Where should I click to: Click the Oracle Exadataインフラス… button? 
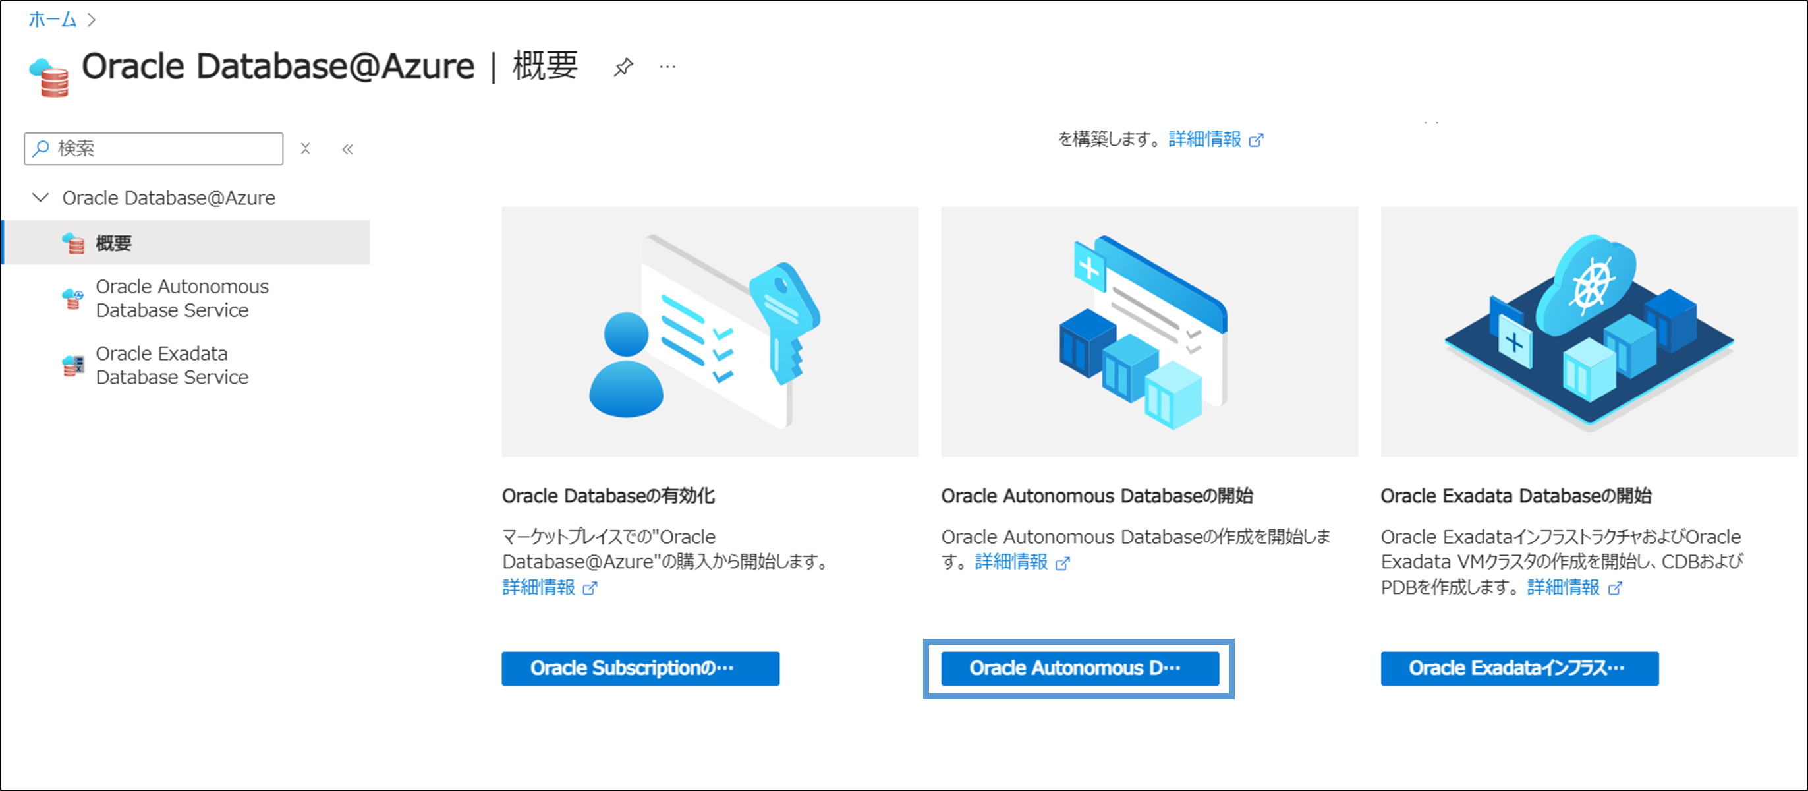click(1519, 668)
